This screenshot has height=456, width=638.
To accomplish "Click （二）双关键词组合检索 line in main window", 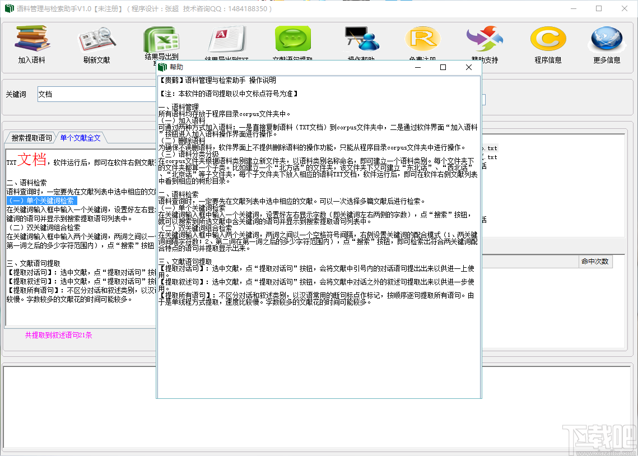I will [44, 227].
